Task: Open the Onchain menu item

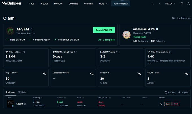Action: [x=89, y=4]
